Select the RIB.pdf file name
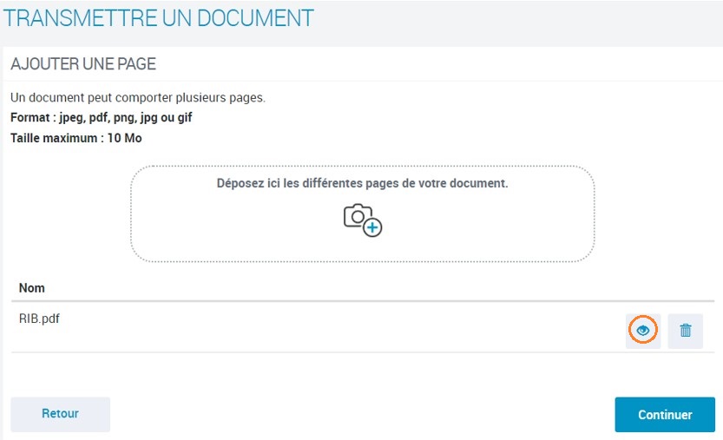 click(x=39, y=319)
